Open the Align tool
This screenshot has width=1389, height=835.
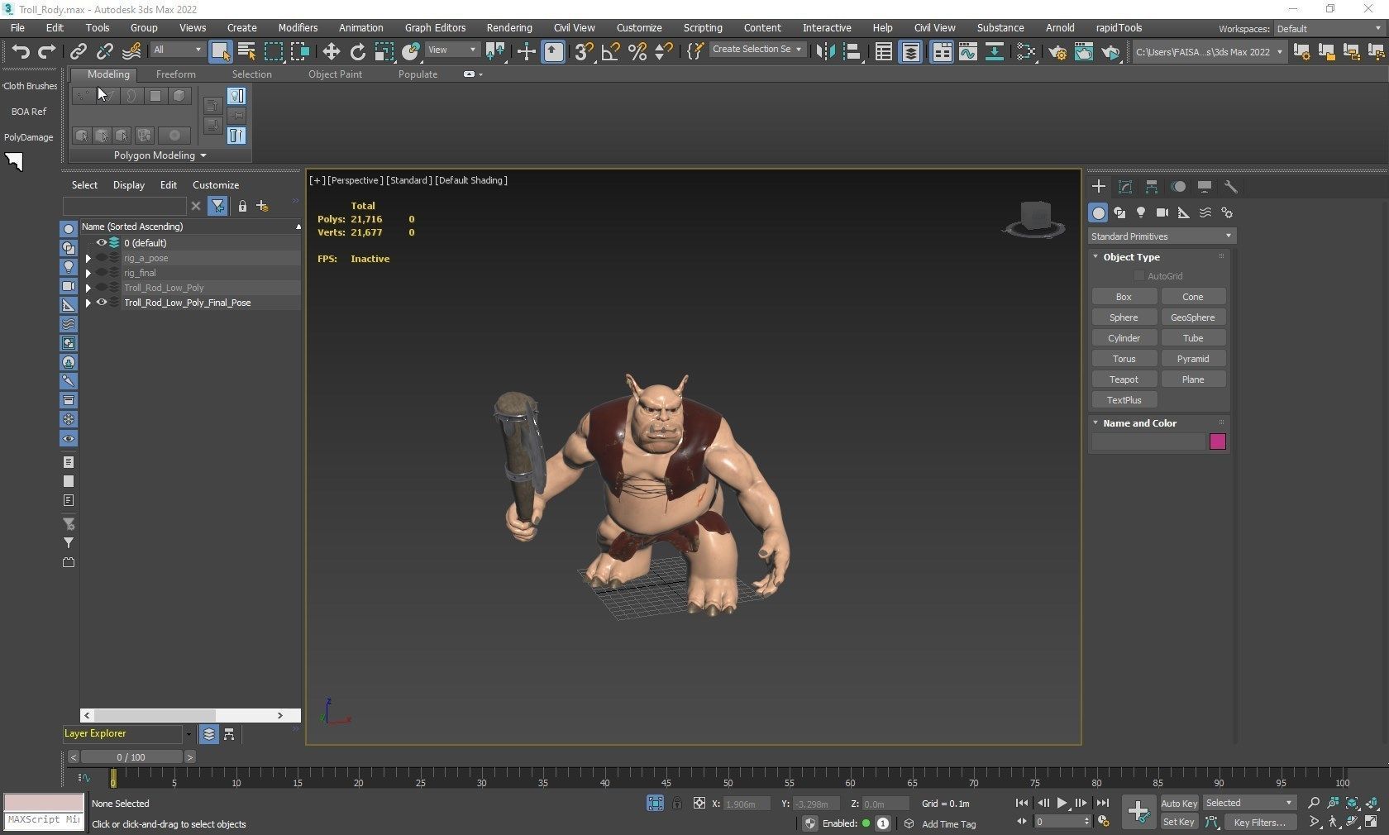tap(852, 51)
